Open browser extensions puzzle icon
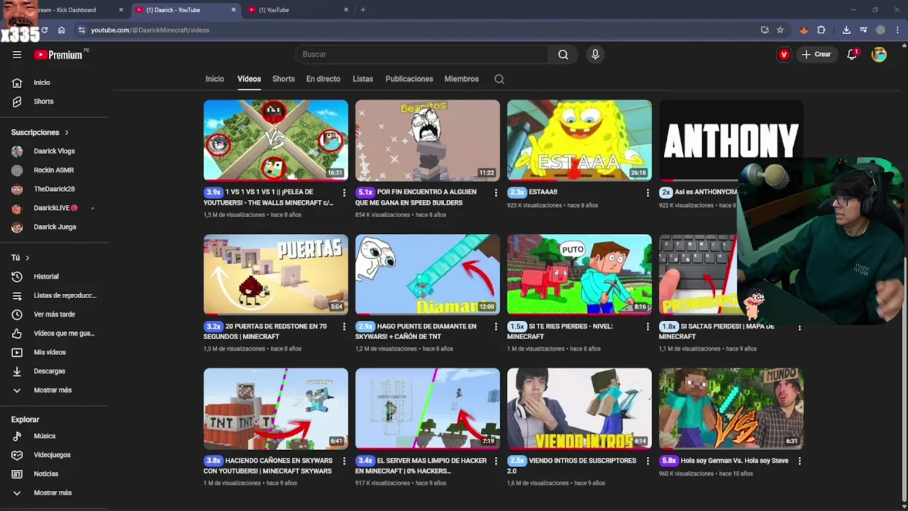 (x=821, y=30)
